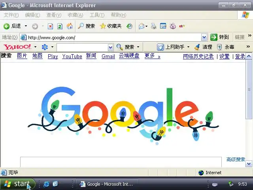Click the Yahoo toolbar search magnifier
The width and height of the screenshot is (253, 190).
(119, 47)
